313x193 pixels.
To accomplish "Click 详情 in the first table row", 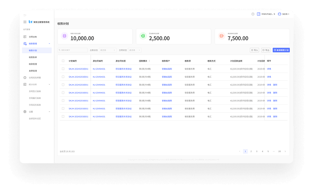I will 269,69.
